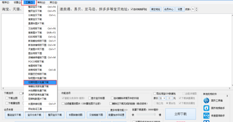Tick 自动删除详情页中的外链 checkbox
Screen dimensions: 233x122
pyautogui.click(x=112, y=98)
